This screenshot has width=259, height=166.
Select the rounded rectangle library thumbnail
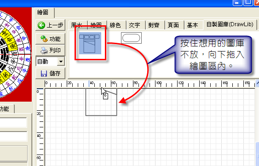coord(131,38)
